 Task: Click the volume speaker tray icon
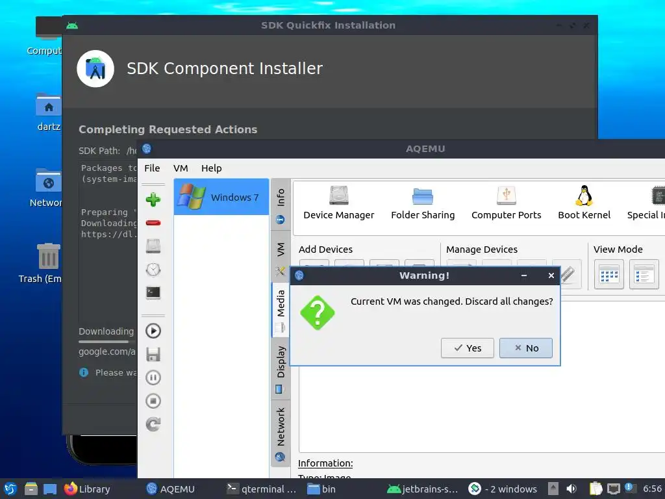pos(571,489)
